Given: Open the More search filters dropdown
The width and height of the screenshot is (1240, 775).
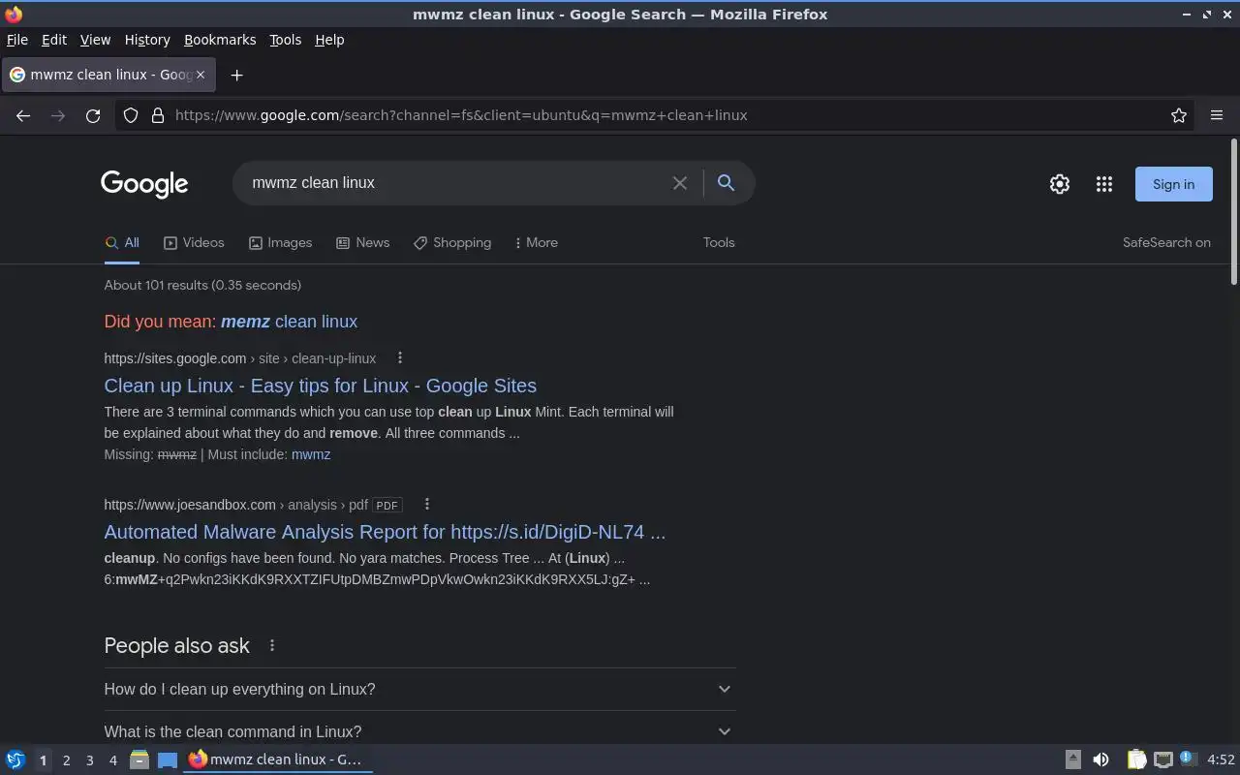Looking at the screenshot, I should [x=536, y=243].
